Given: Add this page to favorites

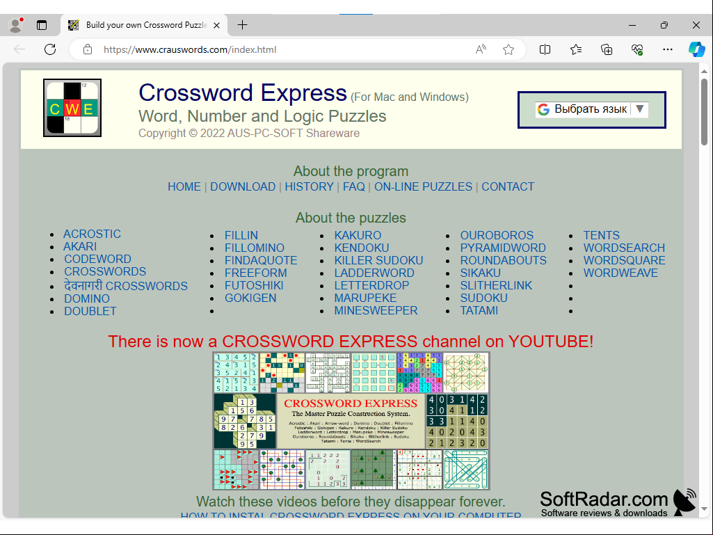Looking at the screenshot, I should (508, 49).
